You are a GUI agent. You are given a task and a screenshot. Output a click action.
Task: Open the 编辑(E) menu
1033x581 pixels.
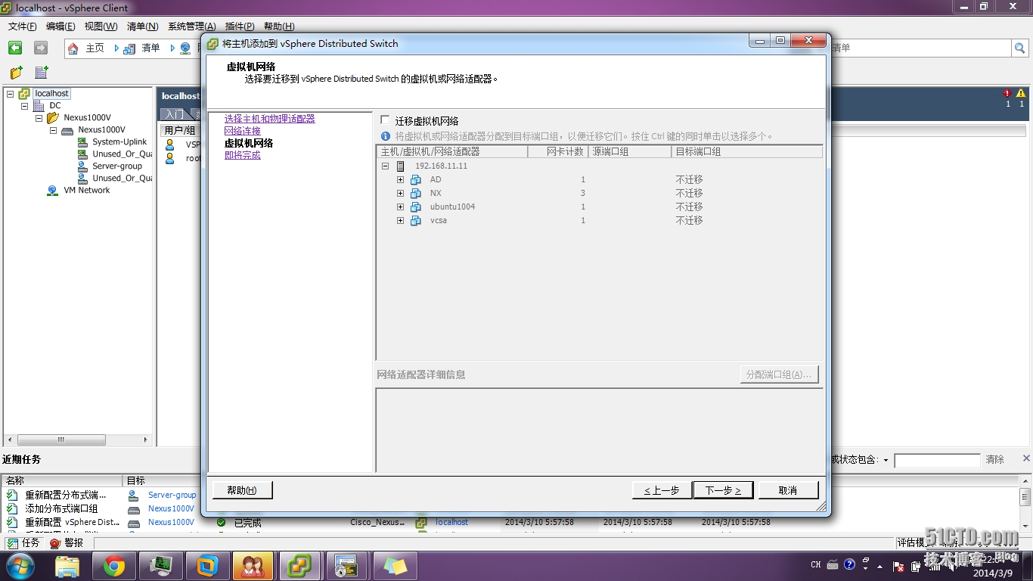tap(60, 26)
